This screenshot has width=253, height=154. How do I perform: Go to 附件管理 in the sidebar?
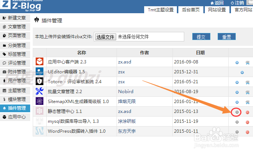15,72
